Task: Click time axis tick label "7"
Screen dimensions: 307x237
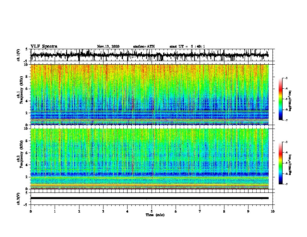Action: (x=200, y=211)
